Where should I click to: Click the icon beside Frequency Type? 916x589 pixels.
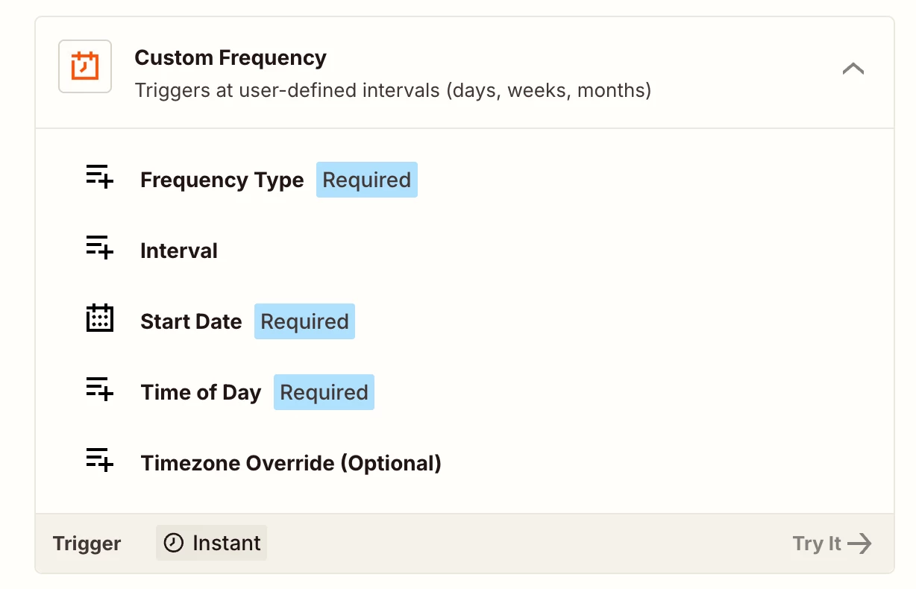pos(99,177)
